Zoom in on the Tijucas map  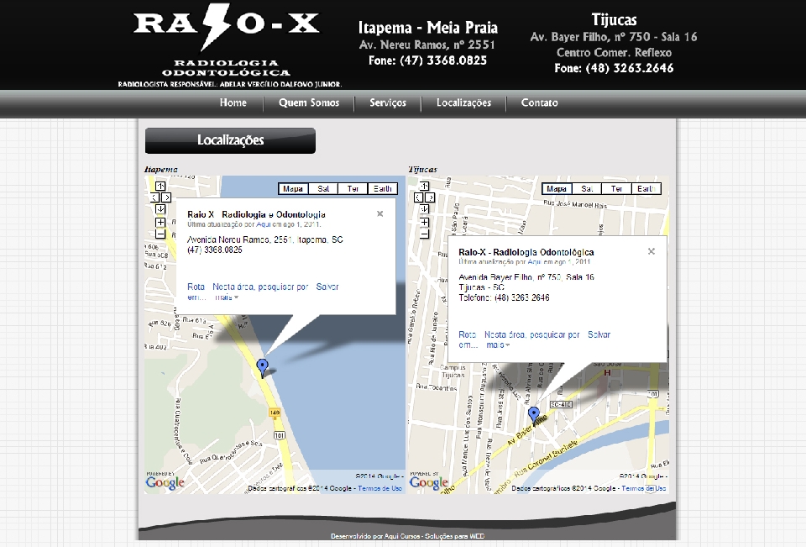tap(424, 223)
